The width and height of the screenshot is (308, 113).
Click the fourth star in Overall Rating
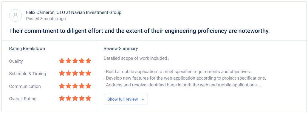tap(82, 99)
